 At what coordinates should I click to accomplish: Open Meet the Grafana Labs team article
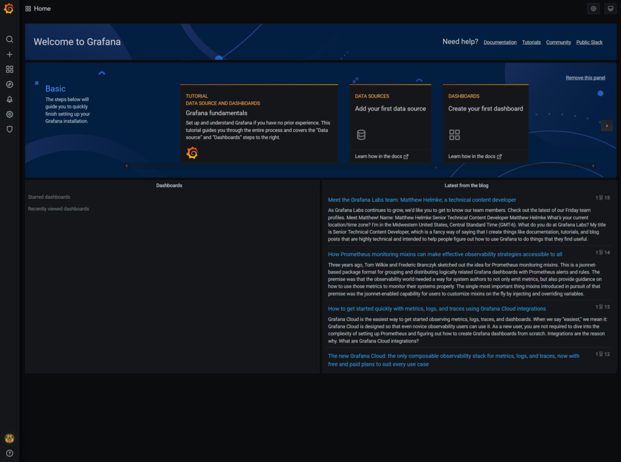[422, 200]
